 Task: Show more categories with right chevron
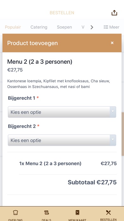92,27
